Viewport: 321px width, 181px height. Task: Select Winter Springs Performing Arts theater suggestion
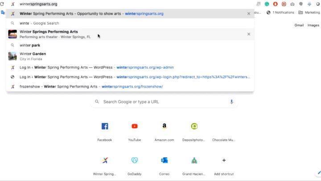point(130,34)
